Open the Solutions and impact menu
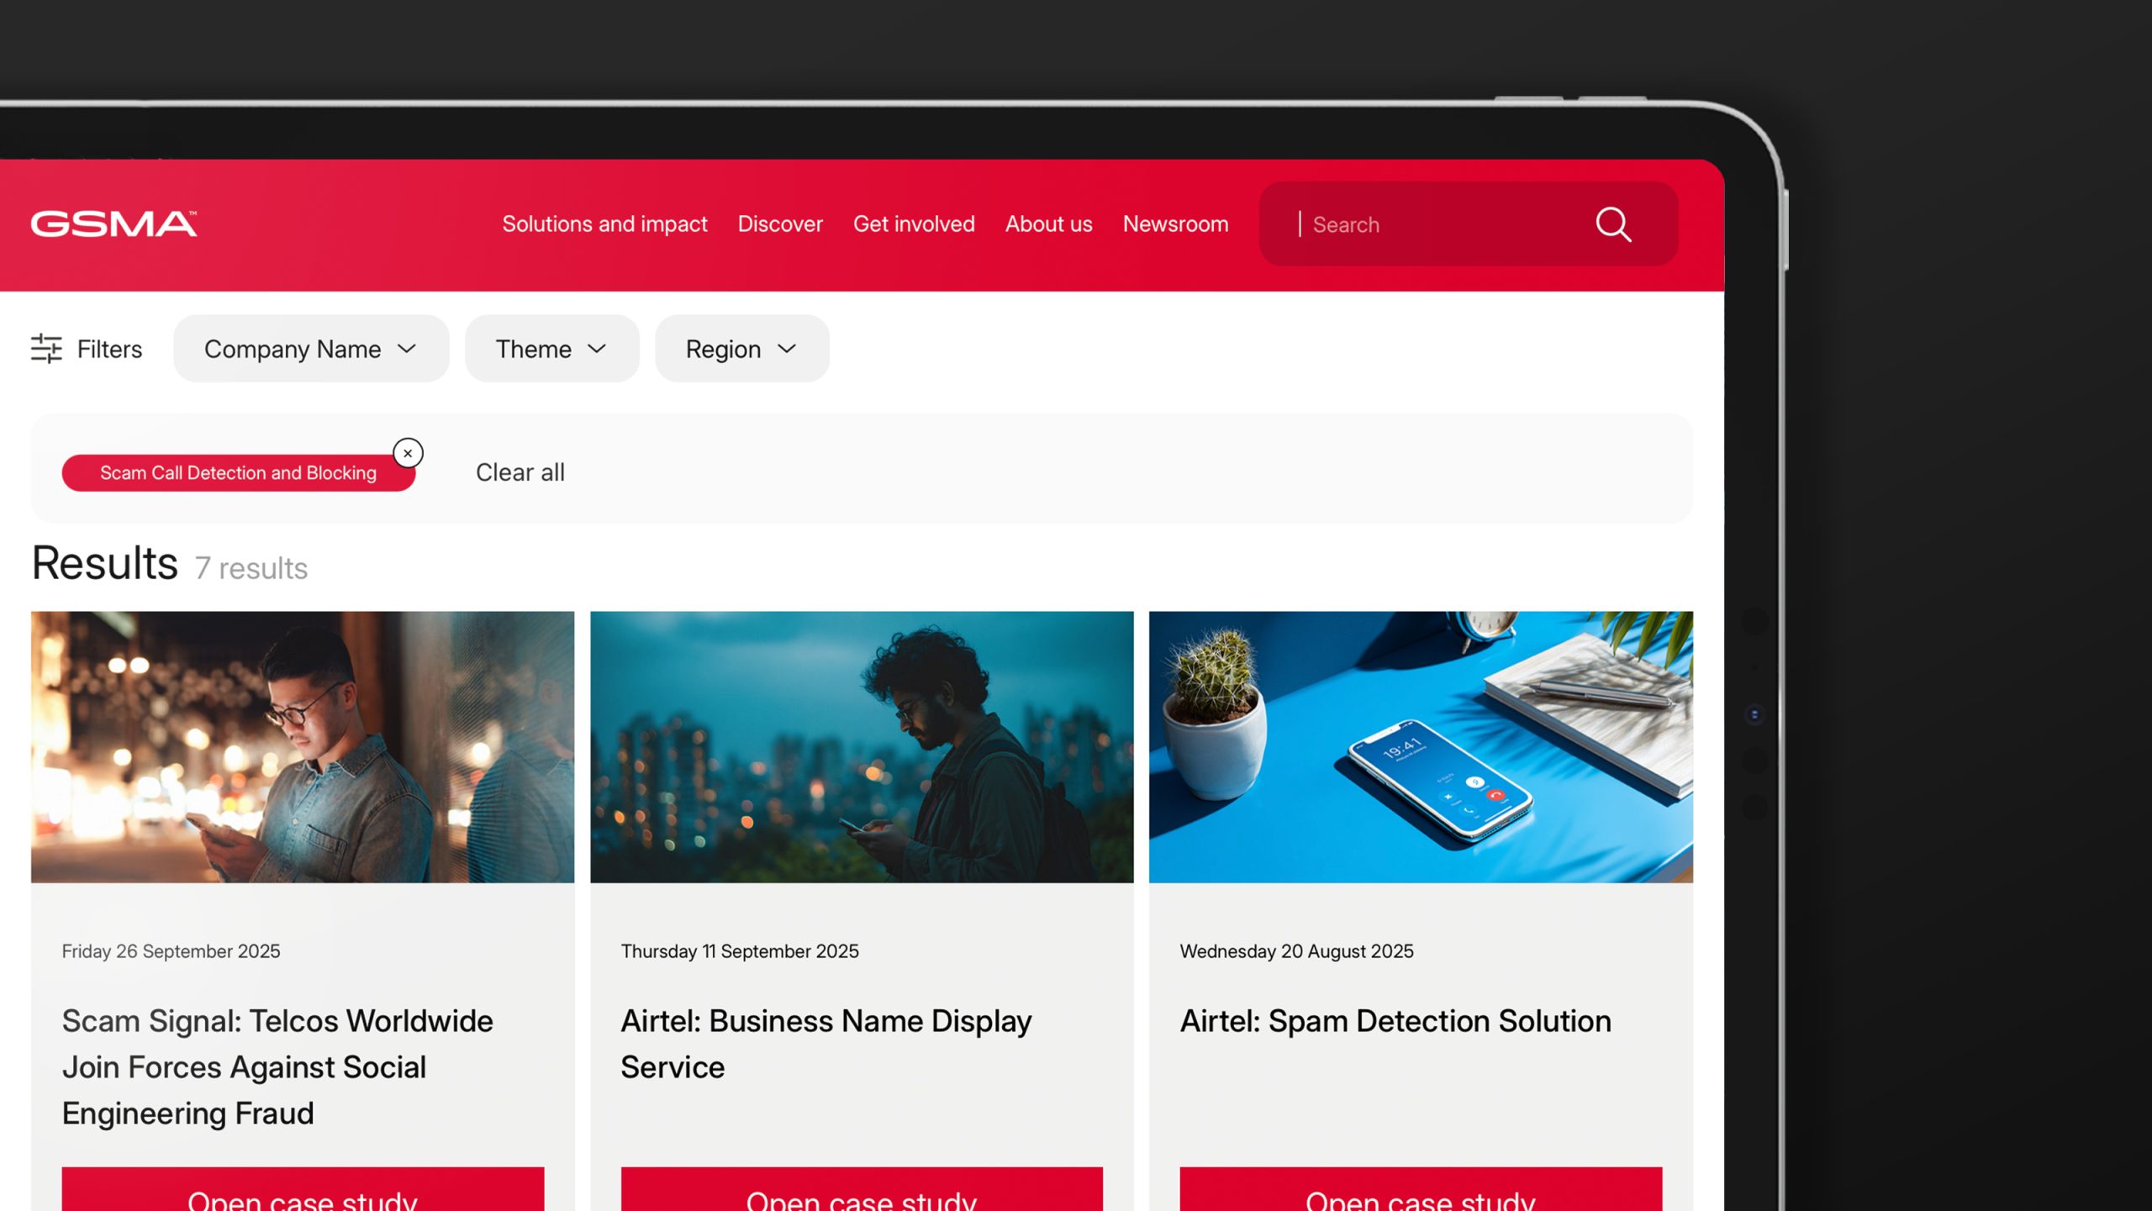This screenshot has height=1211, width=2152. point(604,224)
